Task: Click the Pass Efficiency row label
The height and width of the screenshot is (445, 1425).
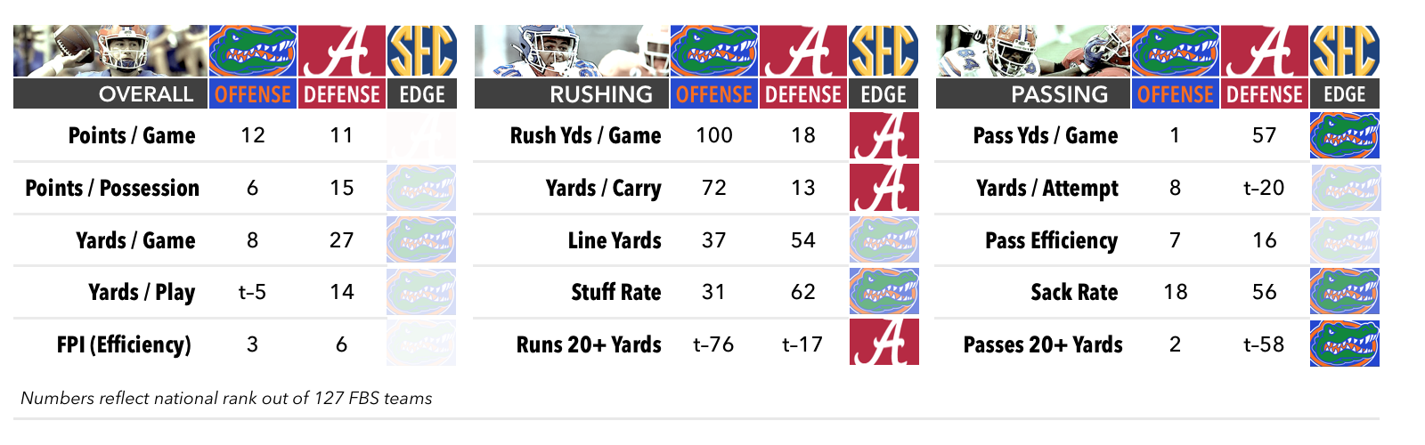Action: pyautogui.click(x=1051, y=240)
